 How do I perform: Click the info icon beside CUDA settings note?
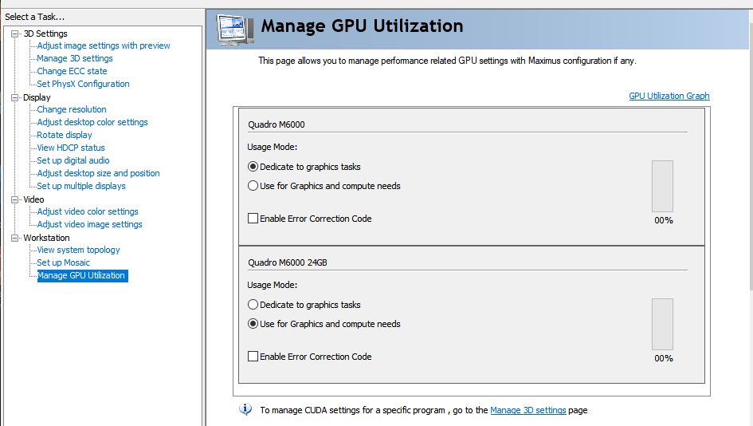pos(246,410)
